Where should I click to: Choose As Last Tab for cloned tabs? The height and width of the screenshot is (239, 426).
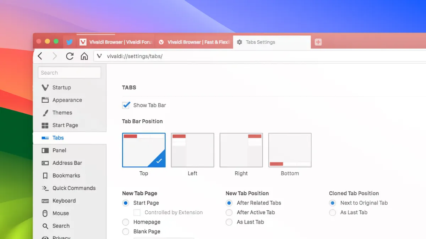[x=333, y=212]
